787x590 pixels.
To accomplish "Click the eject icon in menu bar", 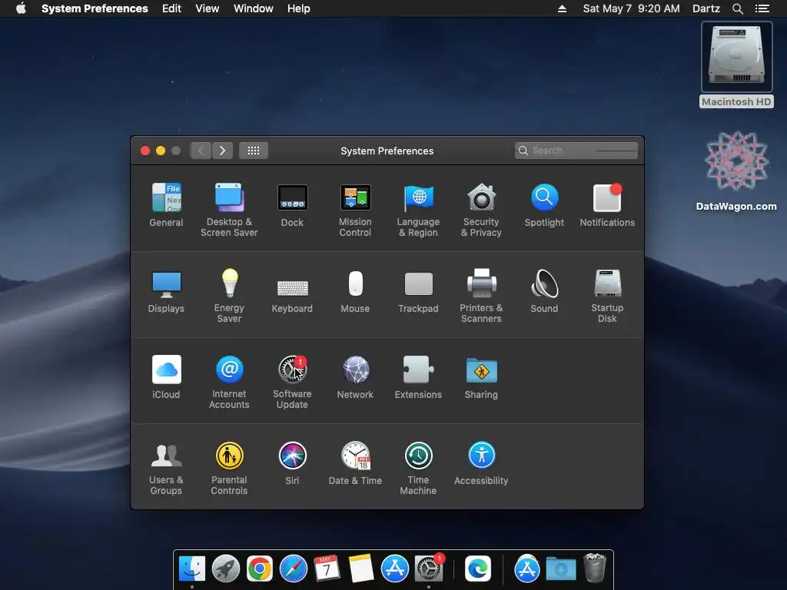I will tap(562, 8).
